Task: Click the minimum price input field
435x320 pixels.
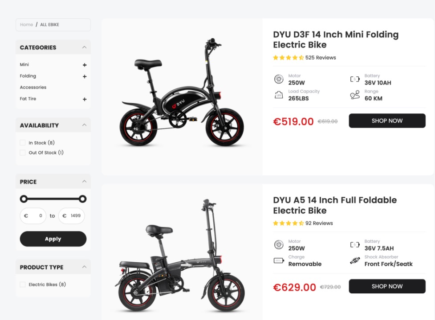Action: tap(33, 216)
